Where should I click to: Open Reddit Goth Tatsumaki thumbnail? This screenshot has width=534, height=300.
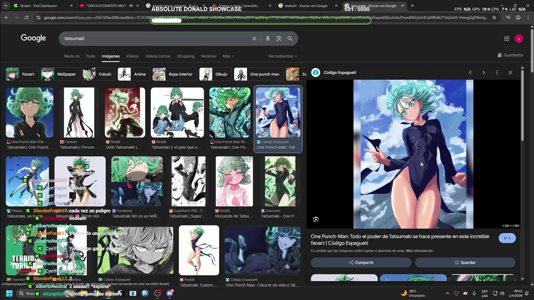click(x=125, y=112)
